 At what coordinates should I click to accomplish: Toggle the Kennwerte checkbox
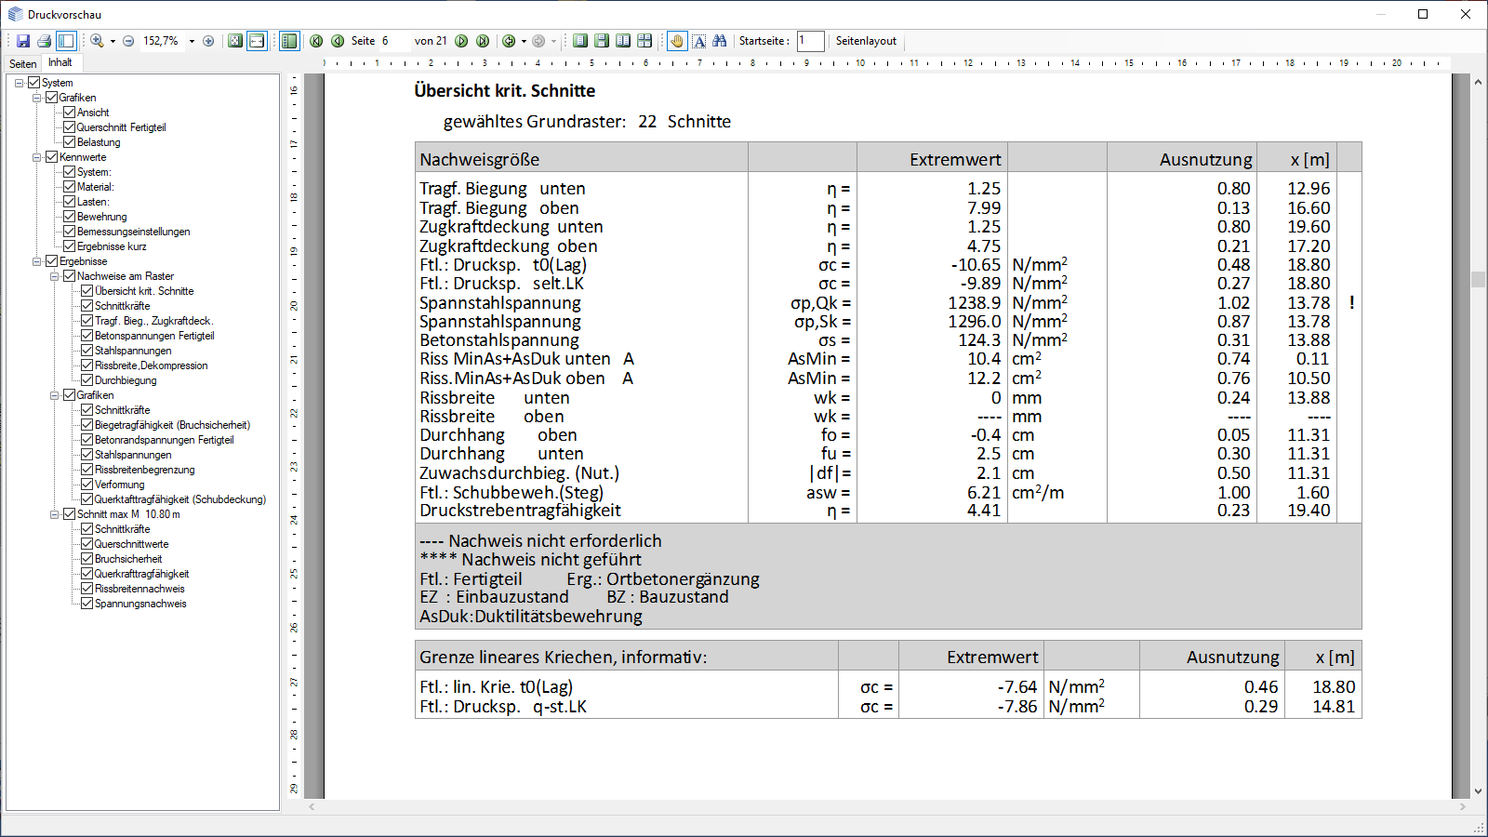click(51, 157)
